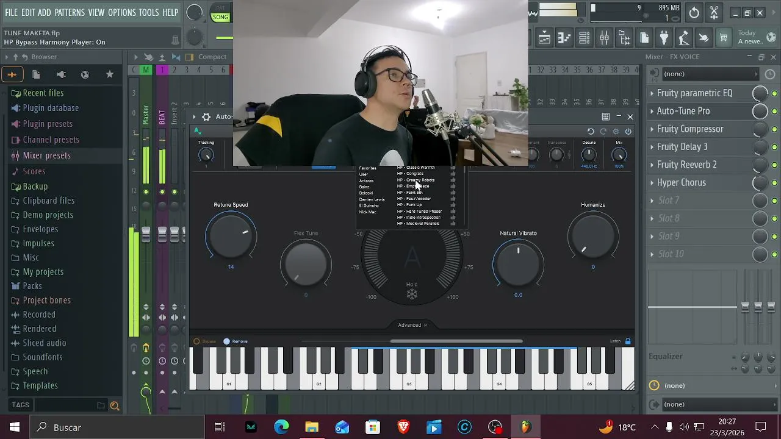Screen dimensions: 781x439
Task: Open the Browser panel menu arrow
Action: coord(7,57)
